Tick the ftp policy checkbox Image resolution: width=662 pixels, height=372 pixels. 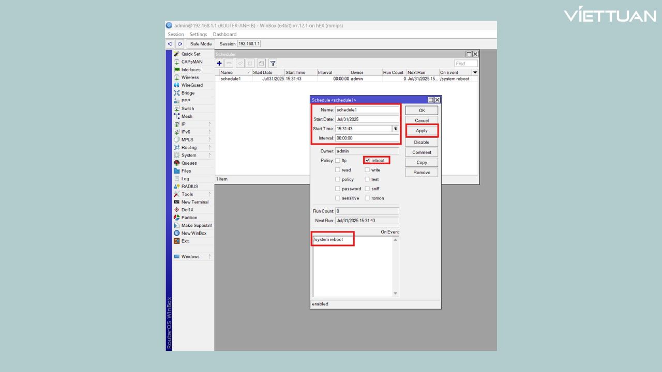point(338,161)
